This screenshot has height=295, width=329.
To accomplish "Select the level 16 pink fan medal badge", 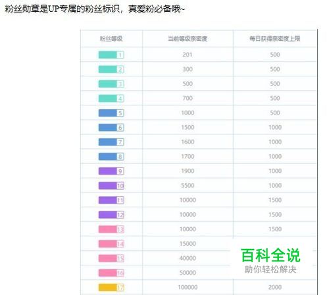I will click(111, 273).
